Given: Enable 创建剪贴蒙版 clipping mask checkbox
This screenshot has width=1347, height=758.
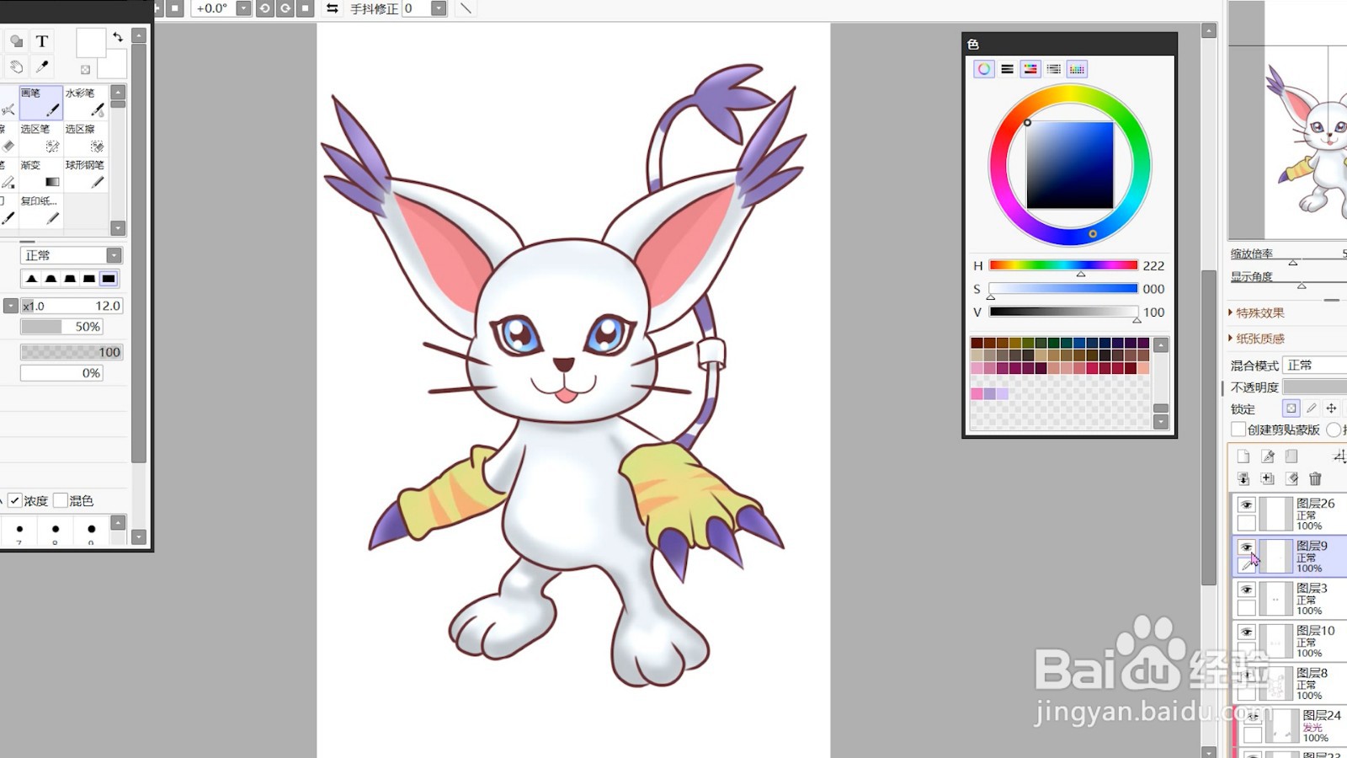Looking at the screenshot, I should pyautogui.click(x=1238, y=430).
